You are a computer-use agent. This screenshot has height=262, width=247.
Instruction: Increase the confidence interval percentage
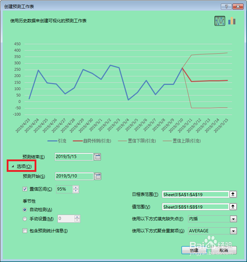pos(76,188)
